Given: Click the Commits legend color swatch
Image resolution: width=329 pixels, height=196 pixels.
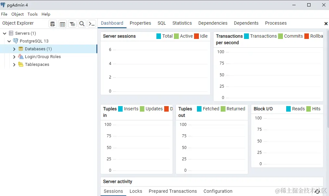Looking at the screenshot, I should 281,36.
